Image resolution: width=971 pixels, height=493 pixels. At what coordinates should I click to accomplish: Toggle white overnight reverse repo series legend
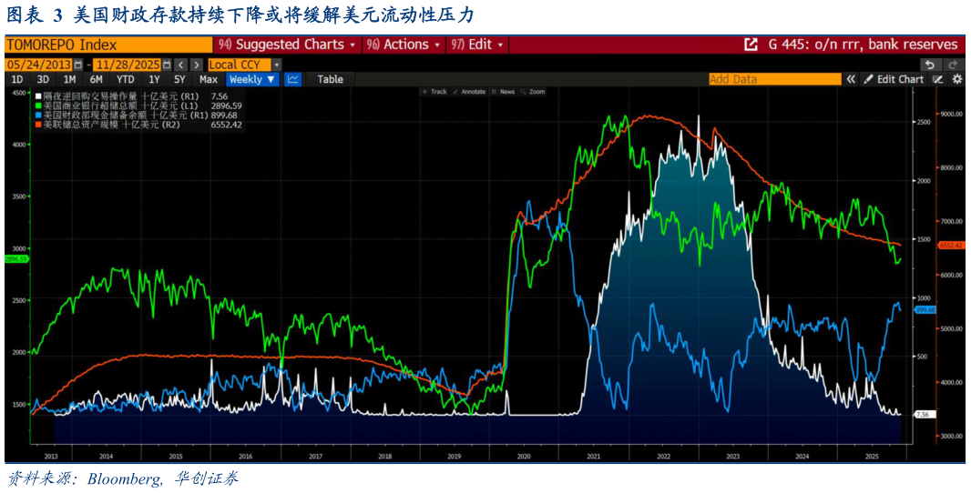pos(38,96)
